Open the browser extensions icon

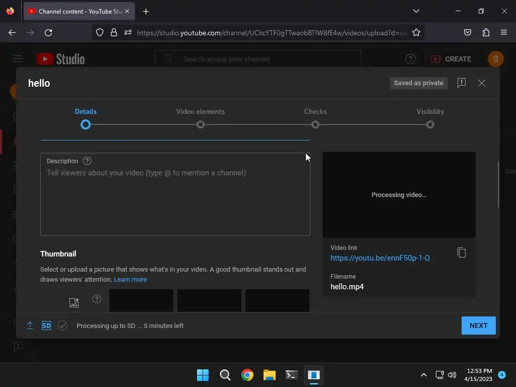click(486, 32)
